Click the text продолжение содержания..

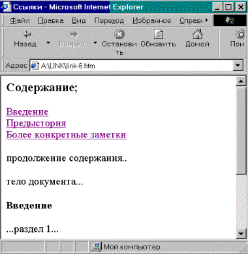tap(67, 158)
